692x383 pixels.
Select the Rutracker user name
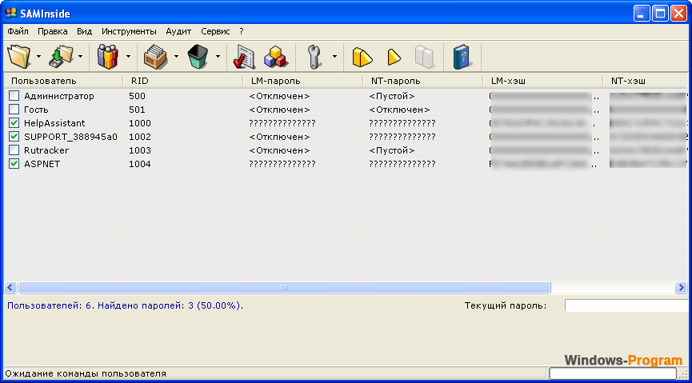[x=46, y=150]
